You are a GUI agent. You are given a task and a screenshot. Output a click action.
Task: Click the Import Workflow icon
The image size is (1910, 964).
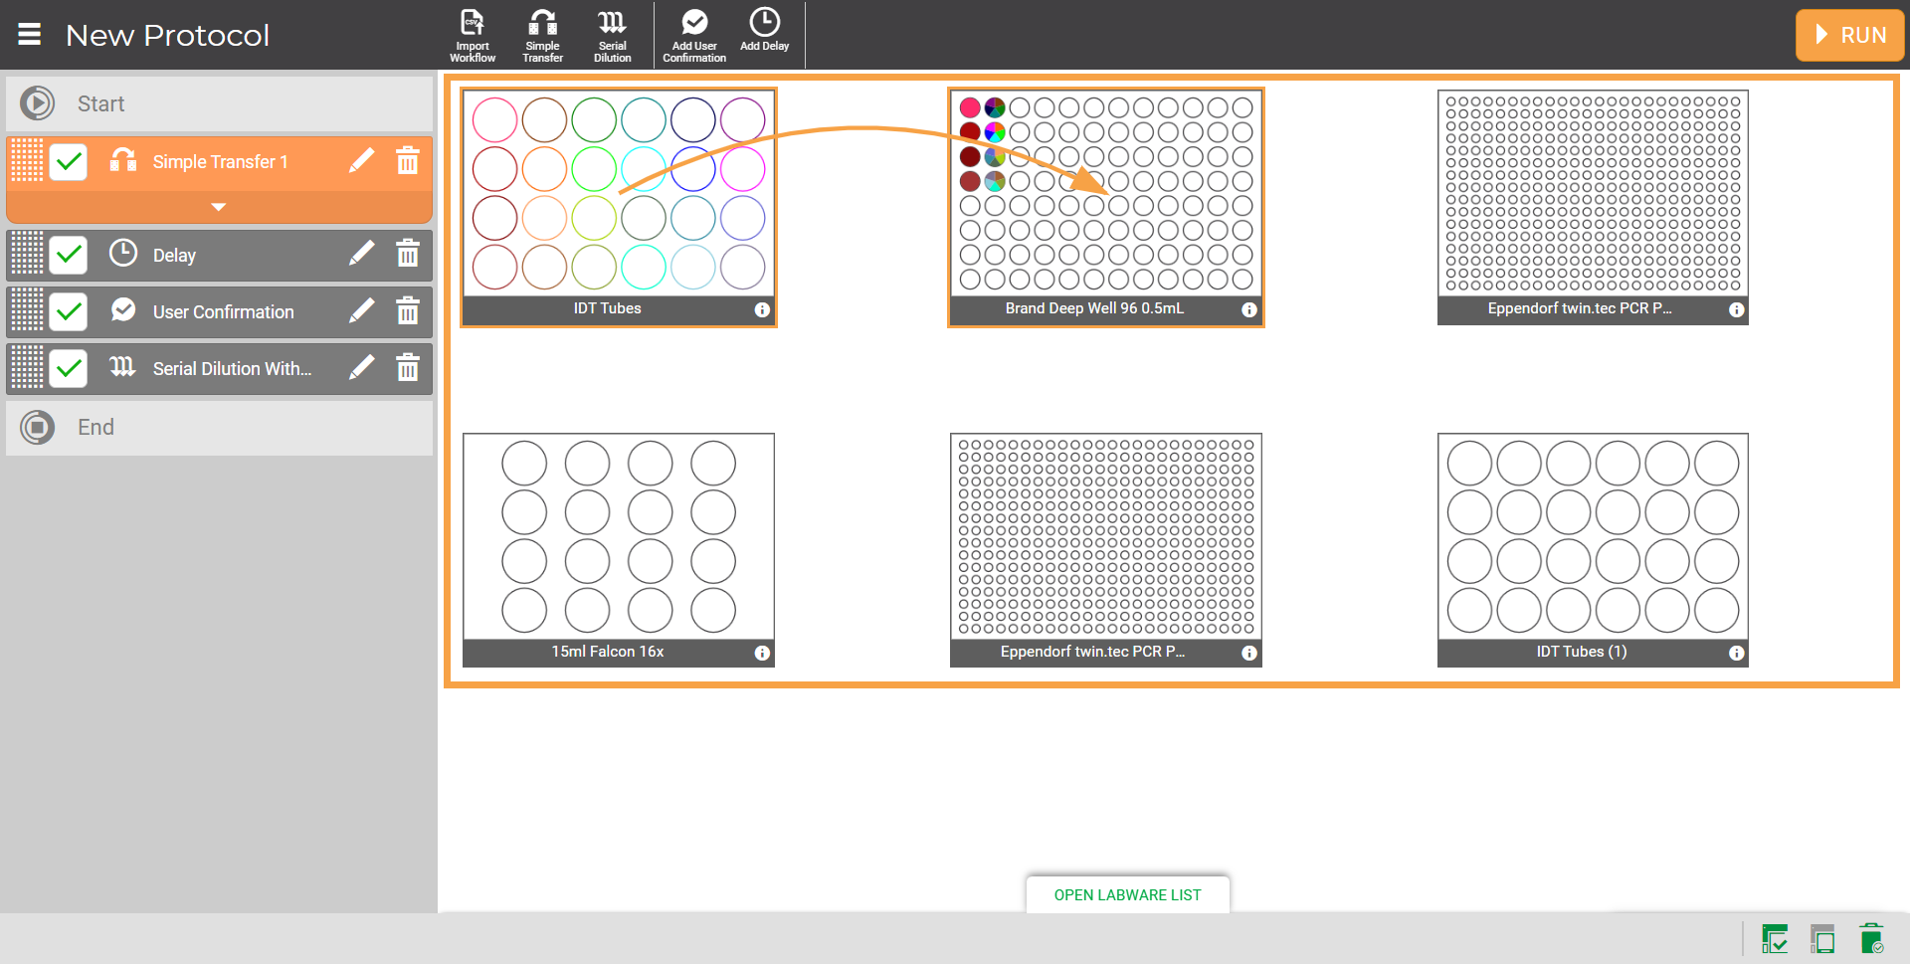click(472, 34)
